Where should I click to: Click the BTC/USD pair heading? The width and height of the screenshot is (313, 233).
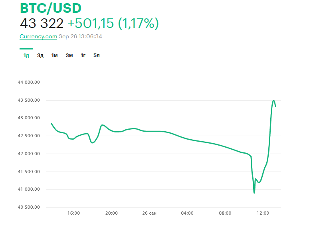tap(51, 8)
